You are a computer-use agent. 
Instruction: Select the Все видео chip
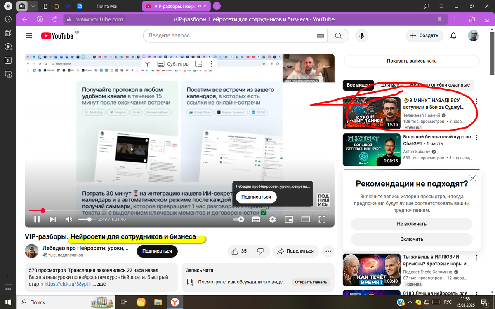pyautogui.click(x=358, y=85)
